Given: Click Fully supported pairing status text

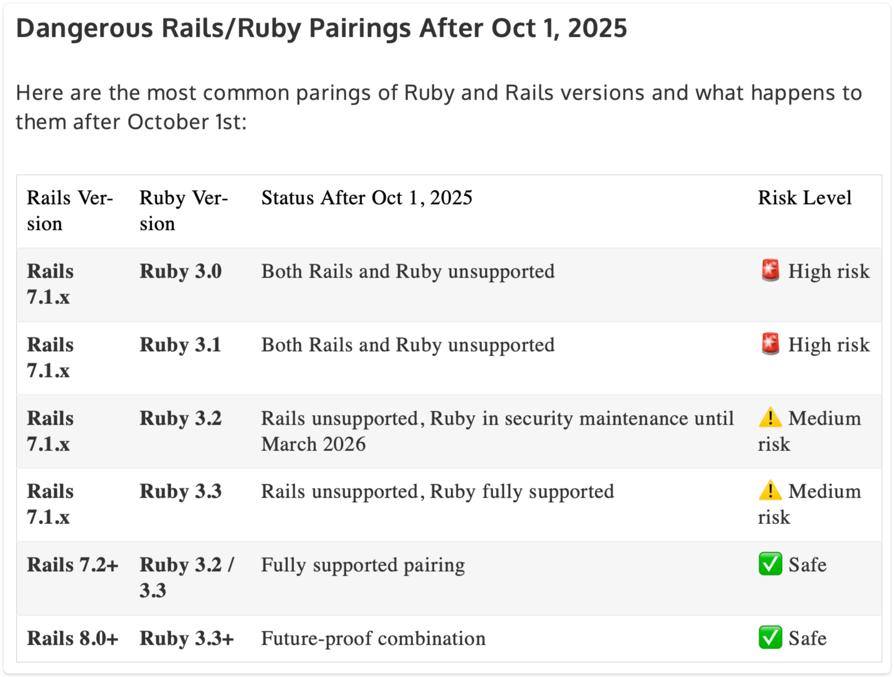Looking at the screenshot, I should (363, 565).
